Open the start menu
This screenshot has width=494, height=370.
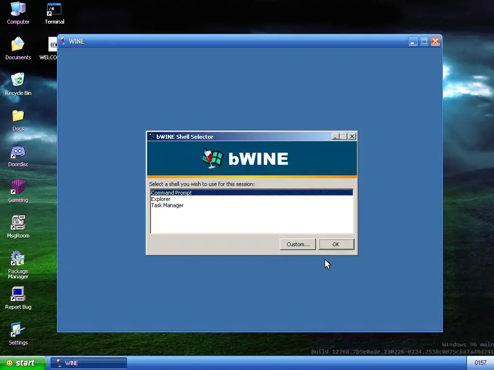coord(23,363)
